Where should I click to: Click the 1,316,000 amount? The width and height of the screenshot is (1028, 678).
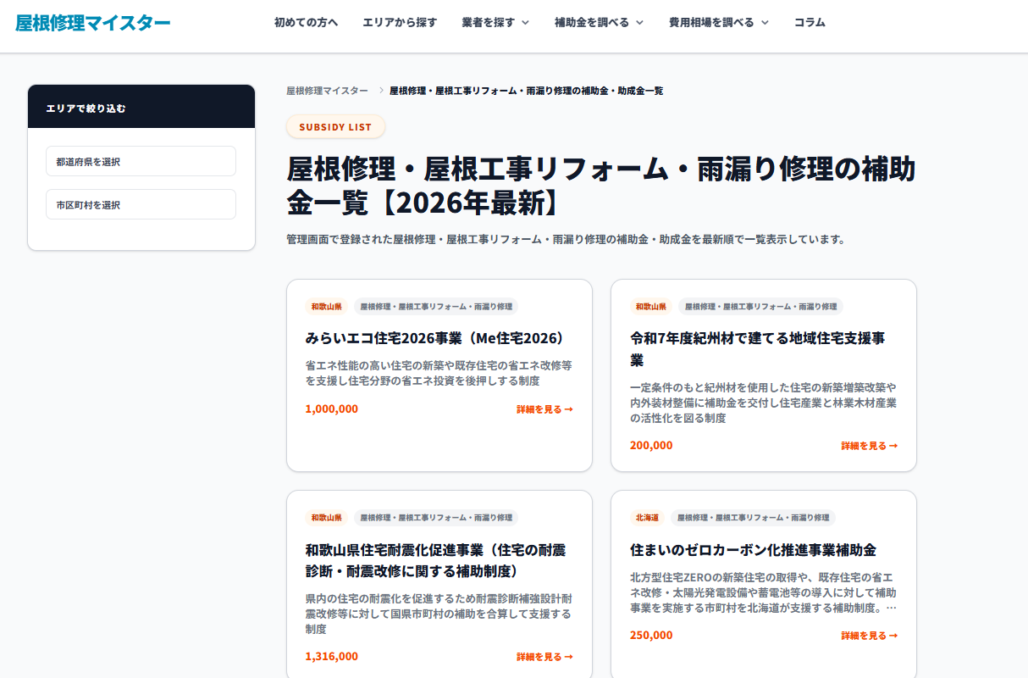(x=331, y=657)
